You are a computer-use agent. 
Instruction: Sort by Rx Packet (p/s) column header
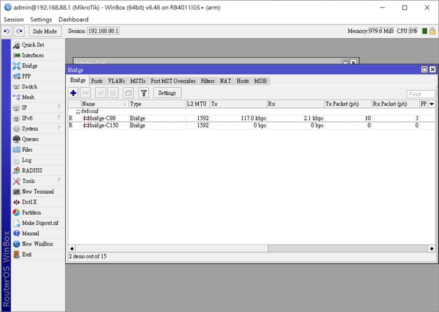[x=396, y=104]
